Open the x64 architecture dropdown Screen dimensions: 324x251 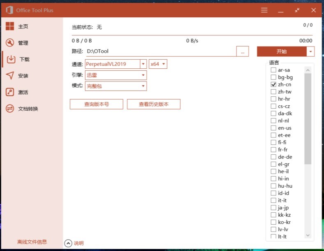click(164, 64)
